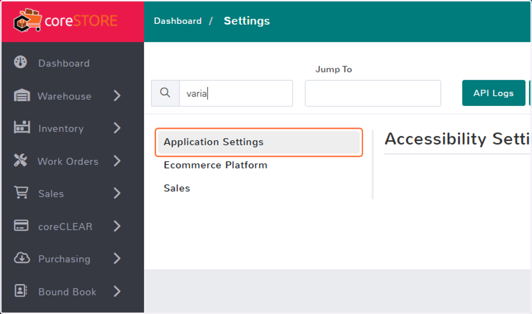Click the API Logs button
This screenshot has height=314, width=532.
coord(493,93)
